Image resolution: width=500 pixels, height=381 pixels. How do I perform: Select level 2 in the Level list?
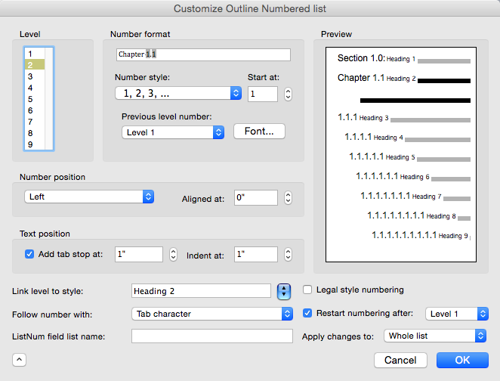35,65
